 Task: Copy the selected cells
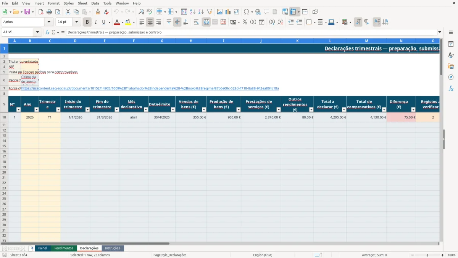pos(76,12)
